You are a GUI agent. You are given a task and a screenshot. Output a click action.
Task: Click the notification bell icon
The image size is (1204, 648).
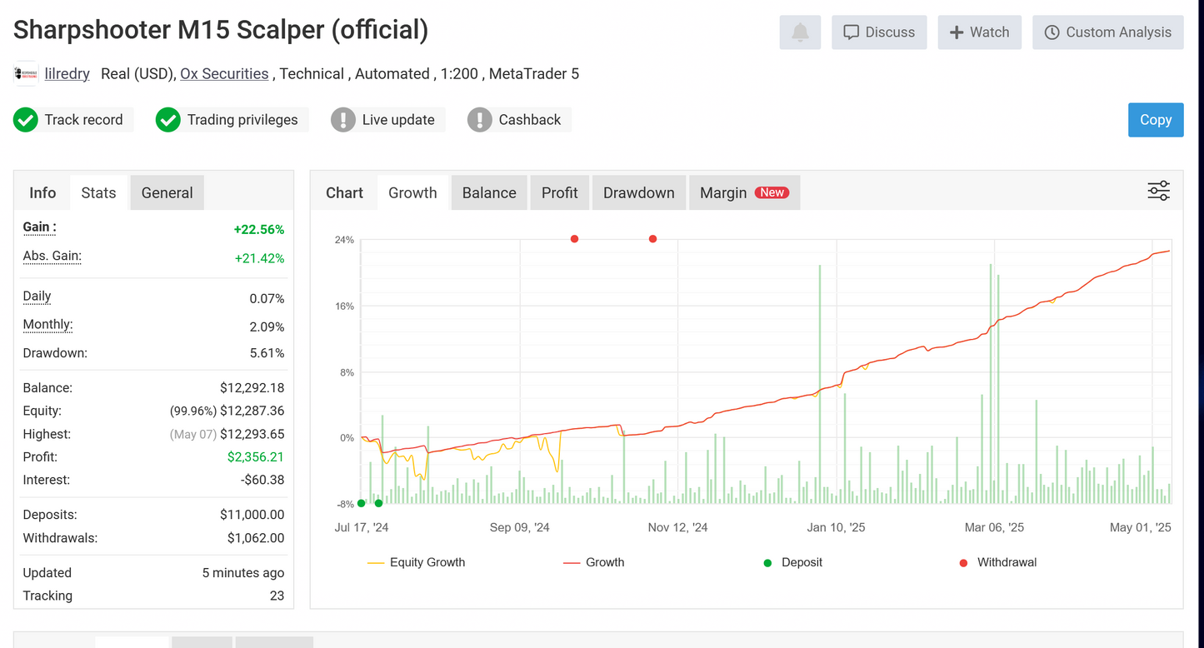click(x=799, y=32)
